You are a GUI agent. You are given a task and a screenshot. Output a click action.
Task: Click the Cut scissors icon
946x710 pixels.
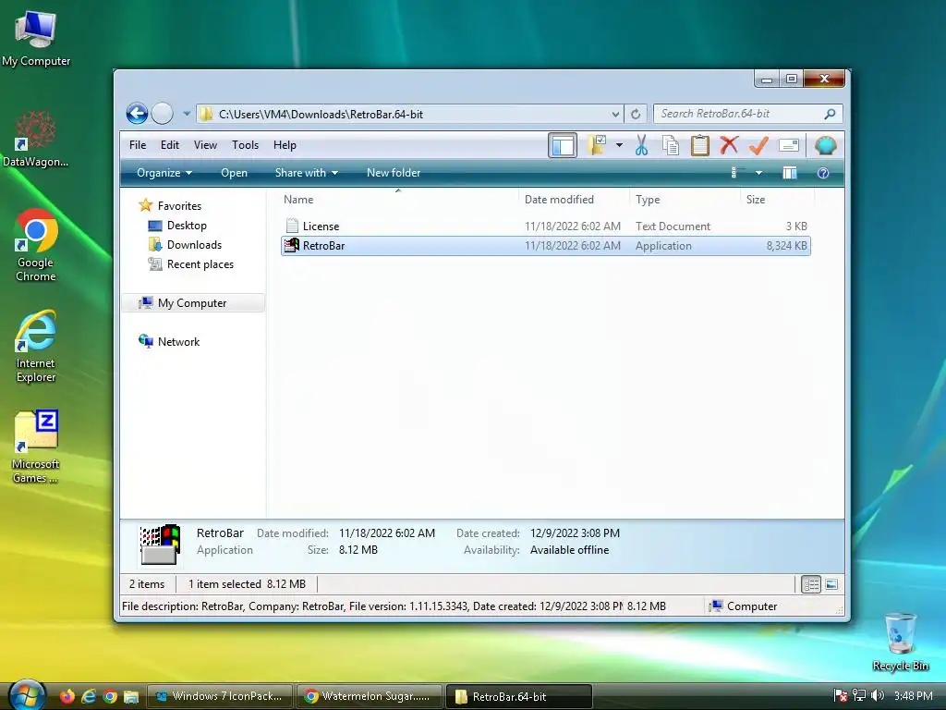point(641,145)
